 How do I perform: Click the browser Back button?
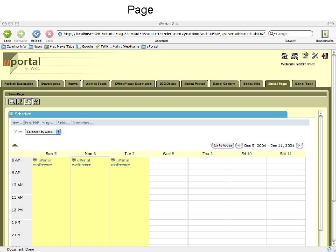[7, 34]
